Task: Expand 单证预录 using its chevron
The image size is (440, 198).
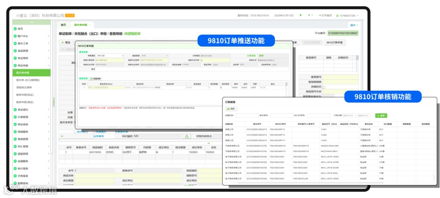Action: (x=48, y=58)
